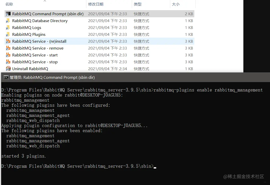Sort files by the 大小 column header
The height and width of the screenshot is (185, 270).
tap(176, 4)
